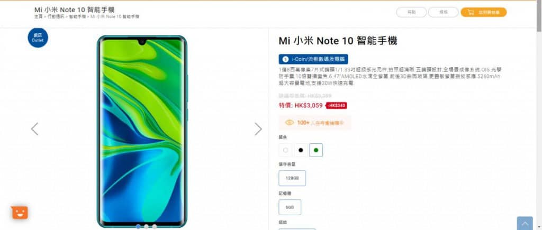Screen dimensions: 542x230
Task: Select the white color option
Action: 285,150
